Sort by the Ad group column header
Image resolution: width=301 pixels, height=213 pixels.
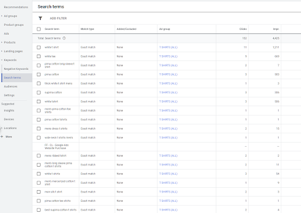(x=165, y=29)
